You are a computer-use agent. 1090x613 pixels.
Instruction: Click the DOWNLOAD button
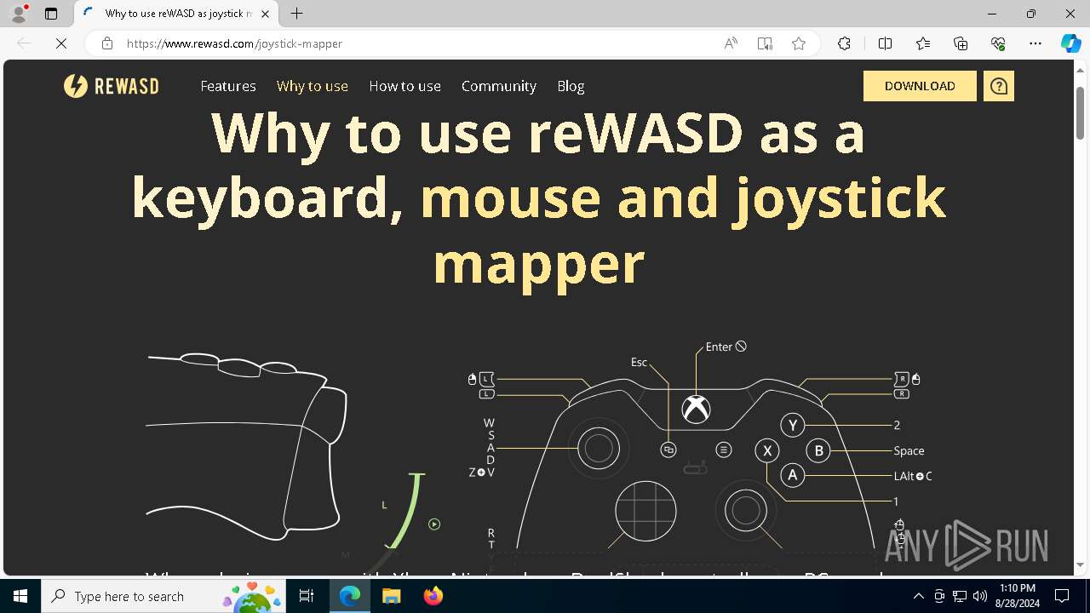click(920, 86)
